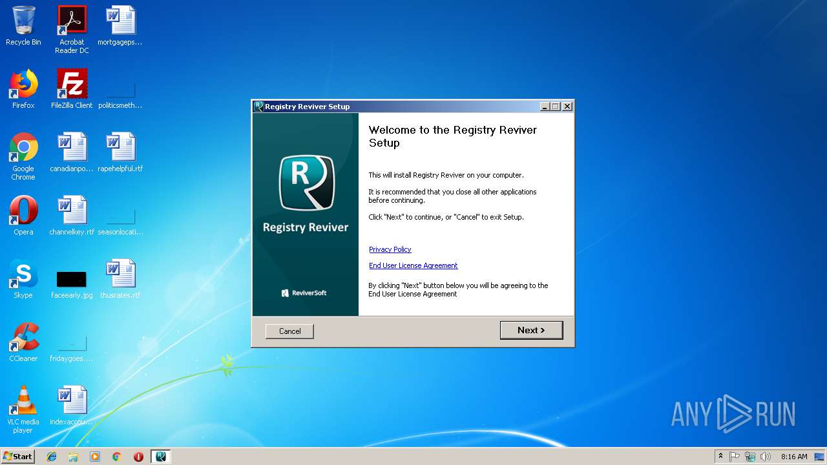Click the volume speaker tray icon

click(x=766, y=457)
